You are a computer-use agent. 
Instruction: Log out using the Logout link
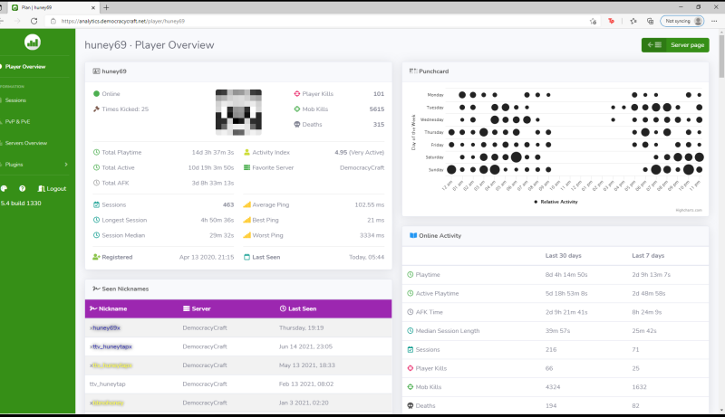(x=52, y=188)
